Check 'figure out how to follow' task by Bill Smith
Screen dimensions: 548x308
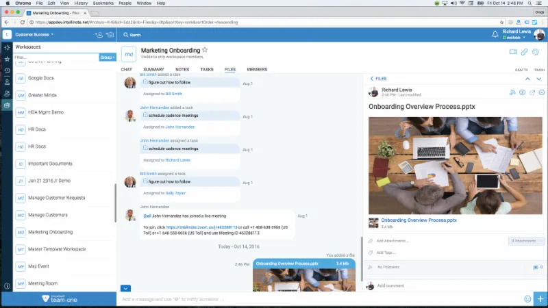coord(145,82)
